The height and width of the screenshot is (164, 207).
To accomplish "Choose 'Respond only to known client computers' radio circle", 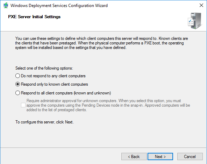I will click(x=18, y=84).
